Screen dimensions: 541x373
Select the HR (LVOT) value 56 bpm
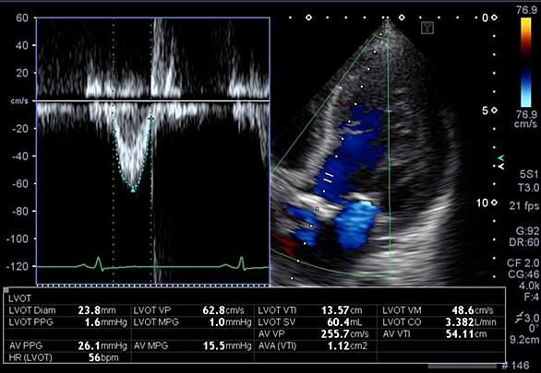(x=103, y=357)
